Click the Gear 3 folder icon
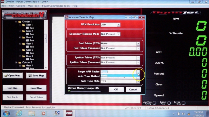 coord(24,37)
